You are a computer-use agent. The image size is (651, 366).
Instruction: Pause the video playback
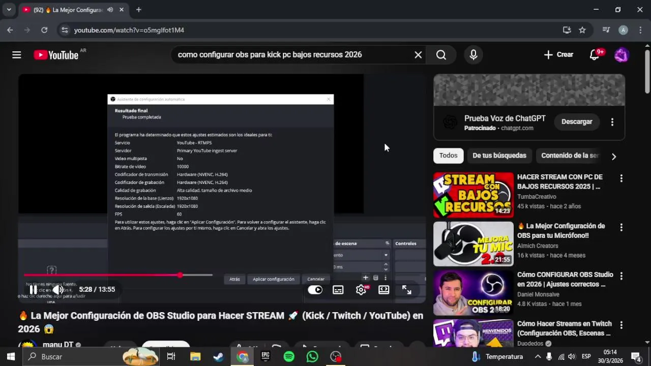point(33,290)
